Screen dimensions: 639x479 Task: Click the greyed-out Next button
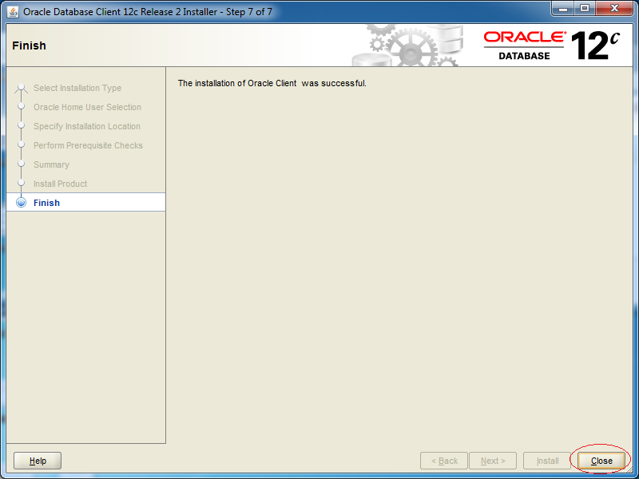click(493, 461)
